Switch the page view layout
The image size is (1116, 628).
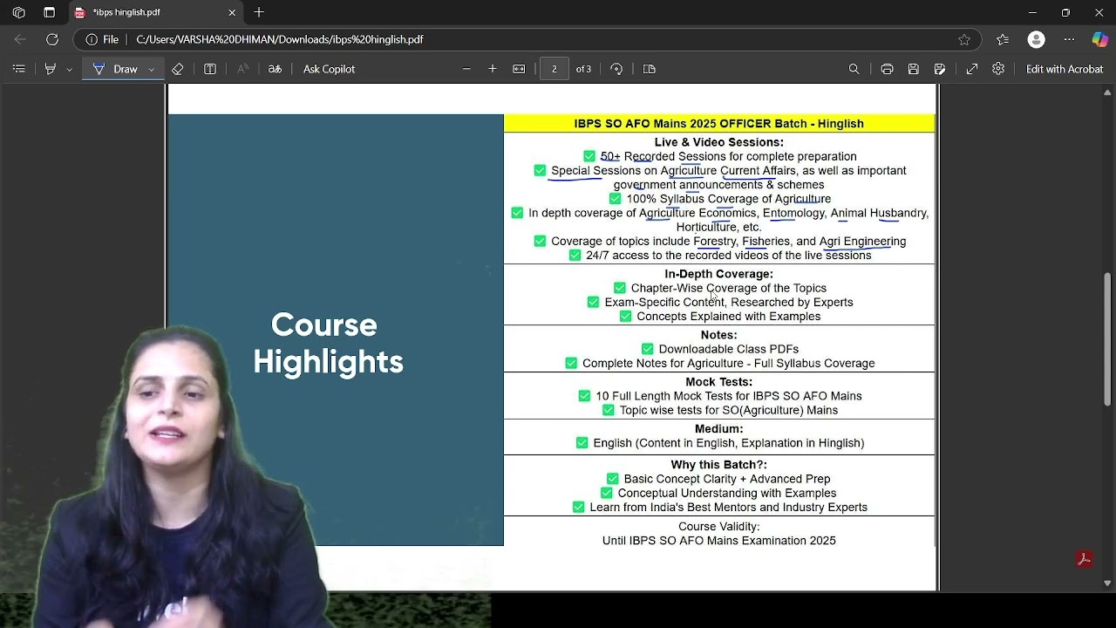[x=650, y=69]
